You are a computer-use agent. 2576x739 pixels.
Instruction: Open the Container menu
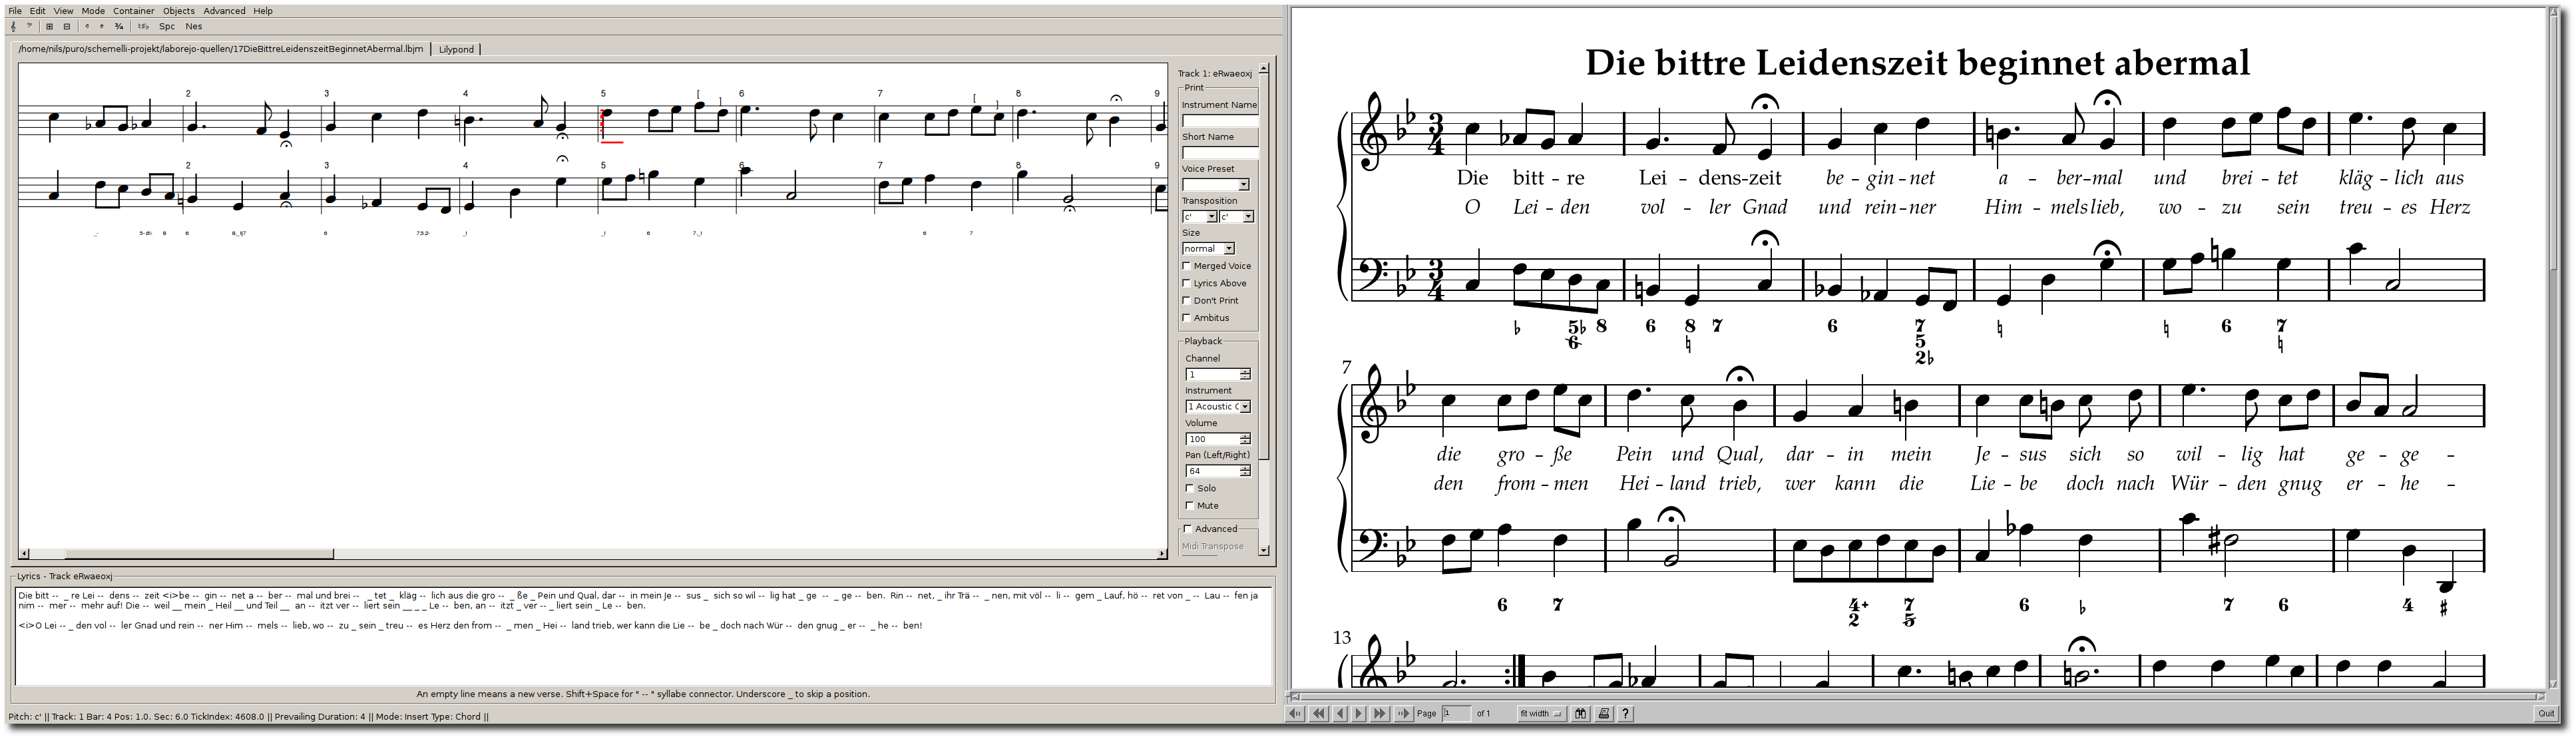click(x=133, y=11)
